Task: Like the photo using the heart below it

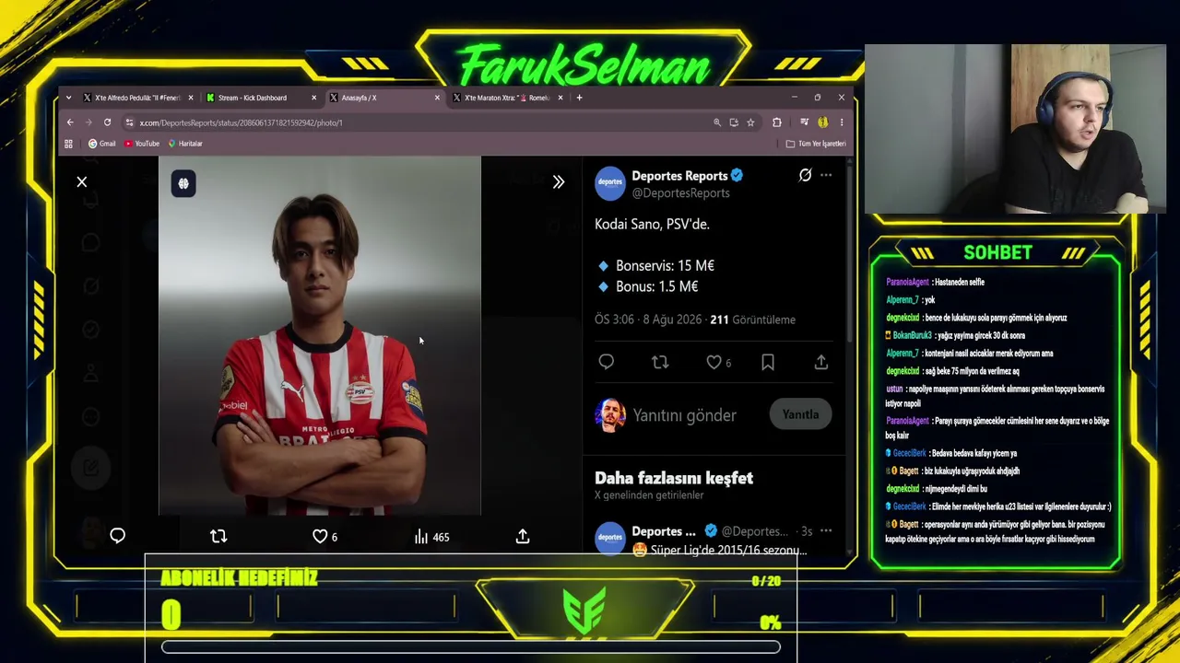Action: [x=325, y=536]
